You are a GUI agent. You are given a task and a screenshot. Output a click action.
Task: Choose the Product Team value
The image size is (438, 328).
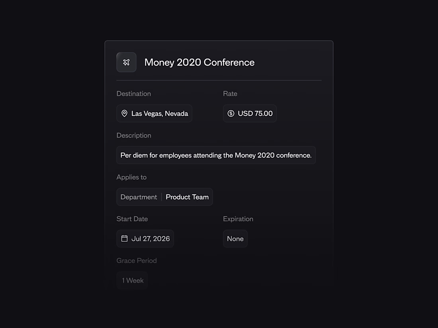coord(187,197)
